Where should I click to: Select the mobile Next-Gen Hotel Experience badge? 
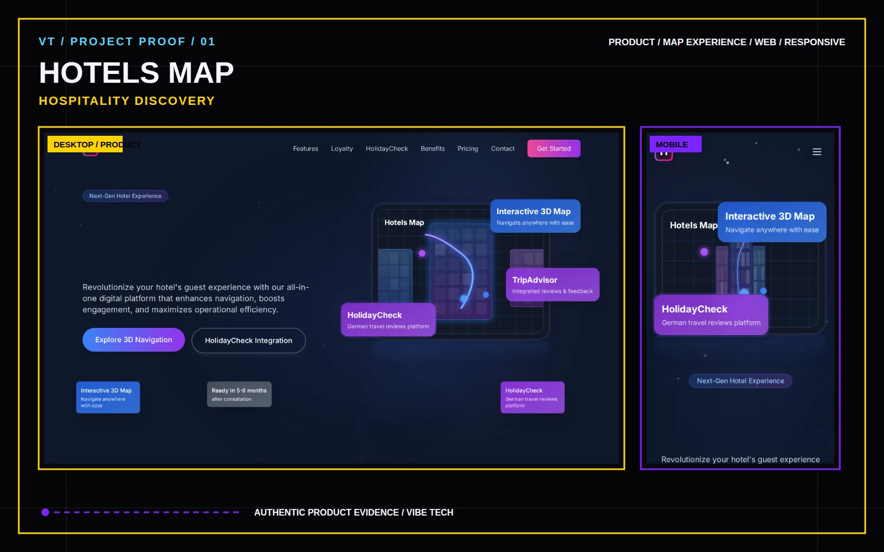[x=740, y=381]
